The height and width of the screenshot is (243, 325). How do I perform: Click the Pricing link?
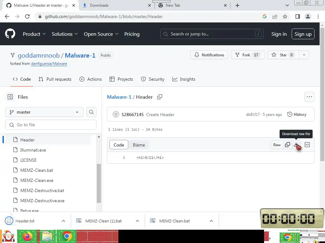132,34
